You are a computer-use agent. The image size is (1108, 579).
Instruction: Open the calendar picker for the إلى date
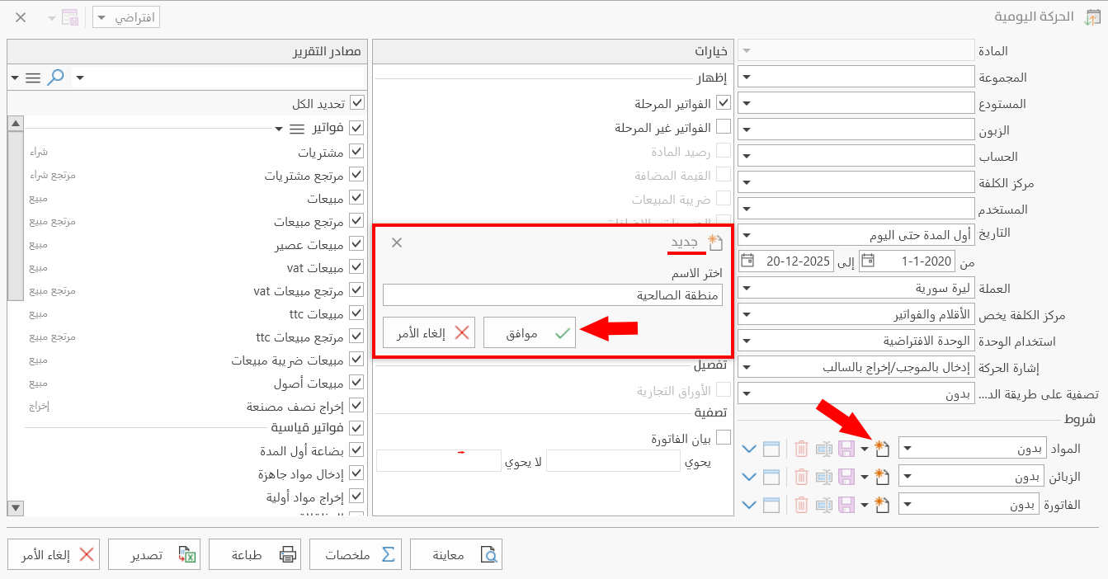tap(748, 260)
